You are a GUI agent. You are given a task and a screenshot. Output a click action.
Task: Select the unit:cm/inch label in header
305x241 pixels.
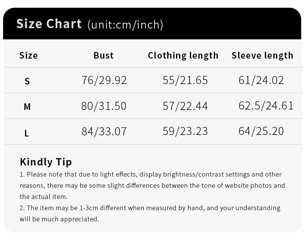pos(125,25)
